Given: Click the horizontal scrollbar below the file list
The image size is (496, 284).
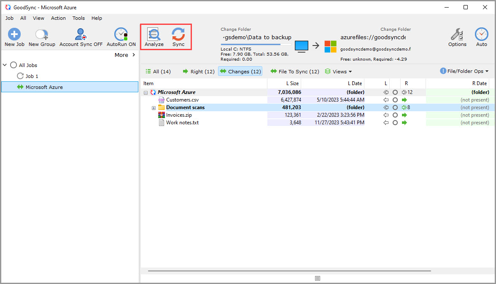Looking at the screenshot, I should (288, 271).
